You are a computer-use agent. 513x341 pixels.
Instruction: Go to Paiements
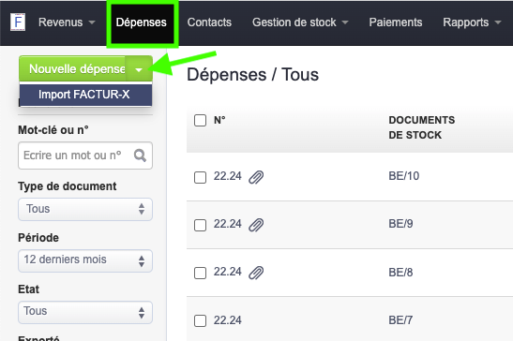[396, 22]
